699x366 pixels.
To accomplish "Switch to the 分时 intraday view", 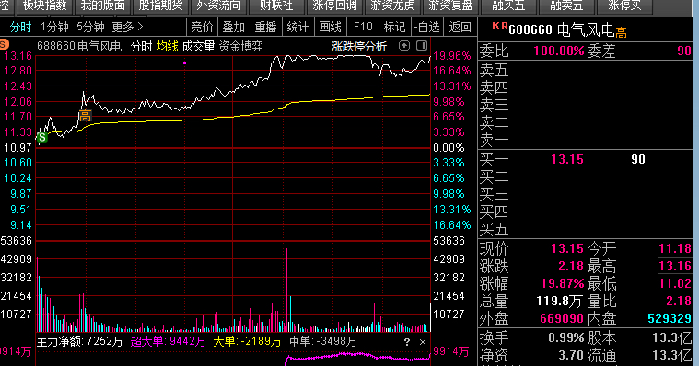I will click(x=20, y=28).
